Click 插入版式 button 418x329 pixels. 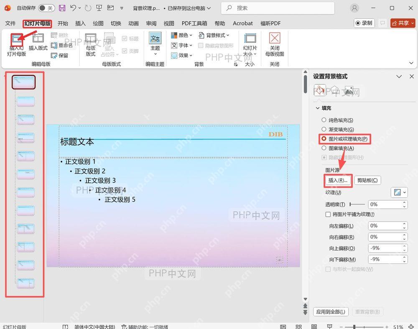pos(38,42)
